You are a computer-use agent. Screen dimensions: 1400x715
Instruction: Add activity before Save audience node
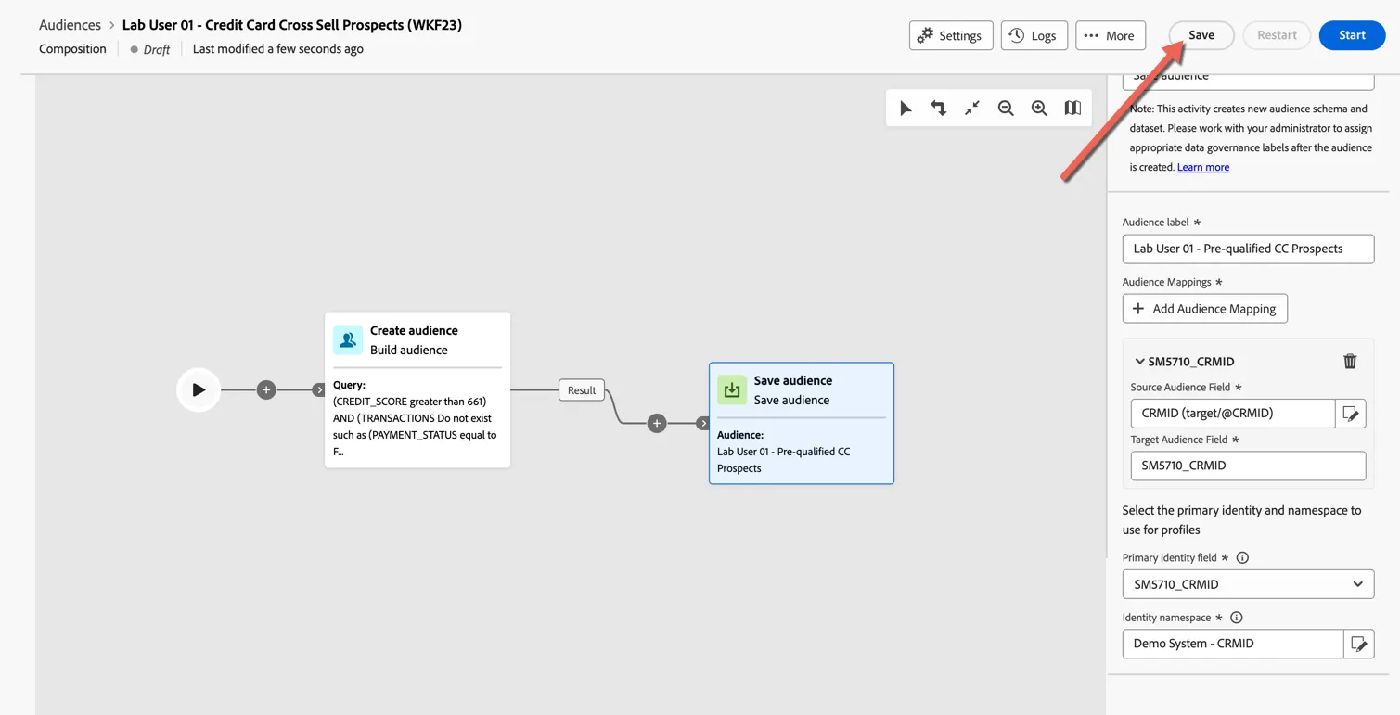[x=657, y=423]
